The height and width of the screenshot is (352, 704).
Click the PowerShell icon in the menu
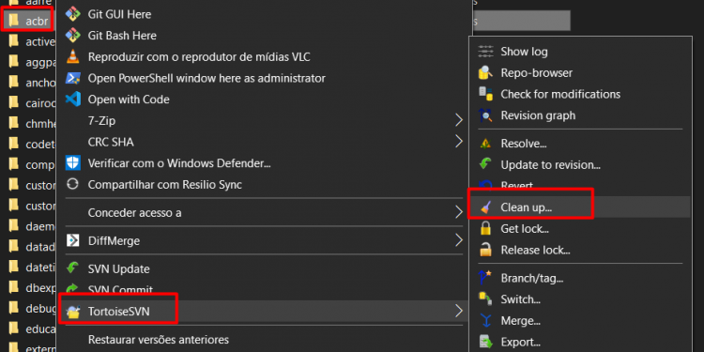[72, 78]
